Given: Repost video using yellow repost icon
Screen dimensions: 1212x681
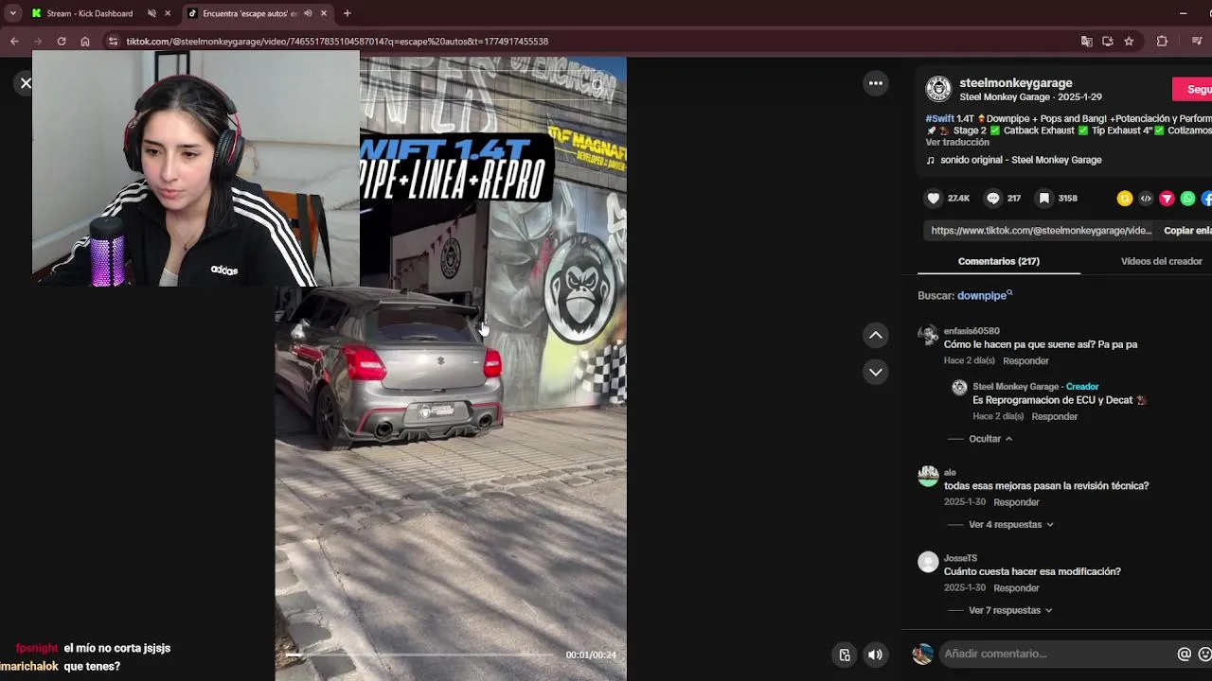Looking at the screenshot, I should pyautogui.click(x=1125, y=198).
